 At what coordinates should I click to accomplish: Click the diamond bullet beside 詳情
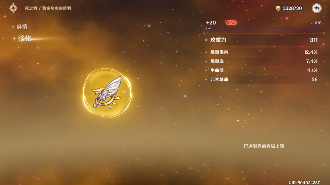click(x=13, y=27)
